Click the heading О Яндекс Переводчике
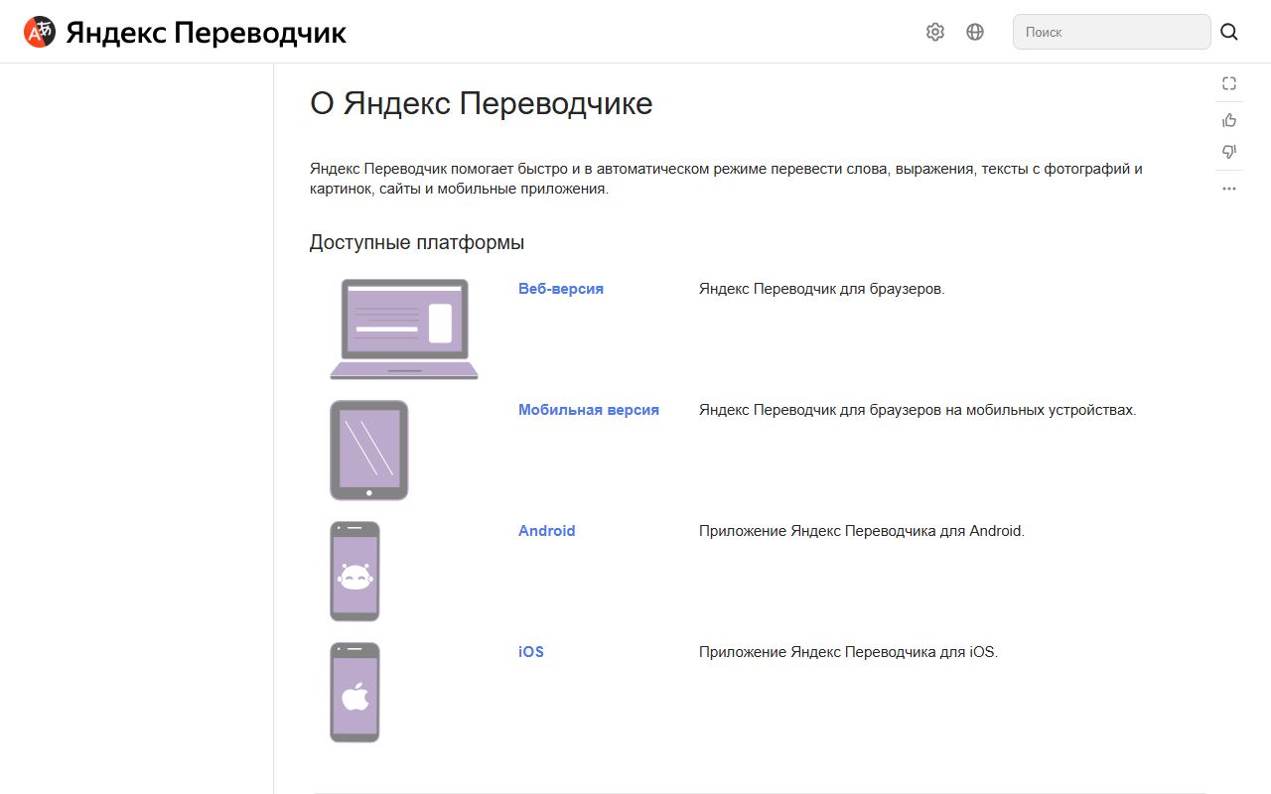The width and height of the screenshot is (1271, 794). pos(482,103)
